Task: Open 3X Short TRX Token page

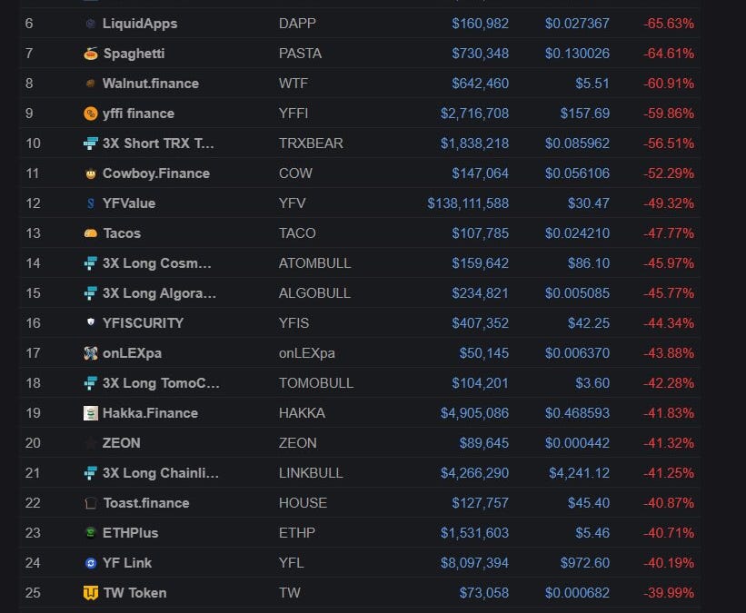Action: click(x=158, y=143)
